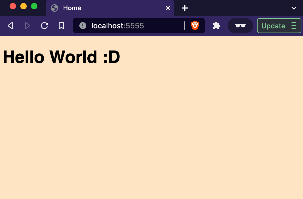View site information warning icon
The width and height of the screenshot is (303, 199).
(x=83, y=26)
